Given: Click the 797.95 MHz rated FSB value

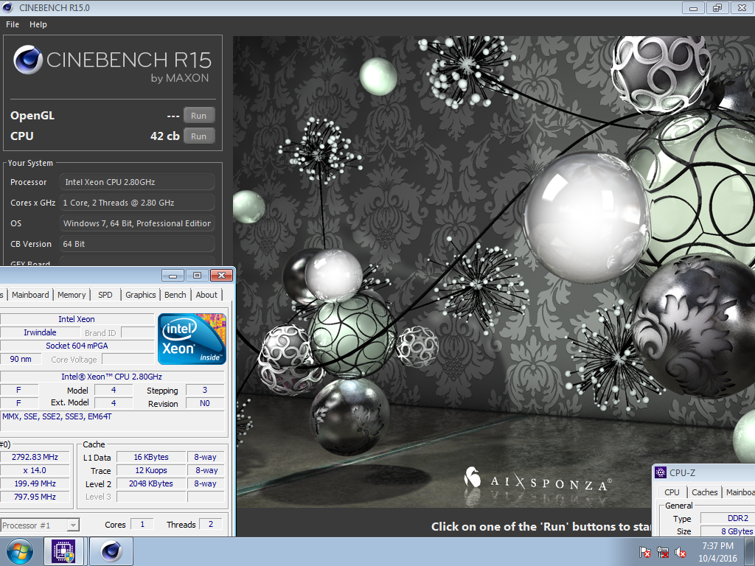Looking at the screenshot, I should point(35,497).
